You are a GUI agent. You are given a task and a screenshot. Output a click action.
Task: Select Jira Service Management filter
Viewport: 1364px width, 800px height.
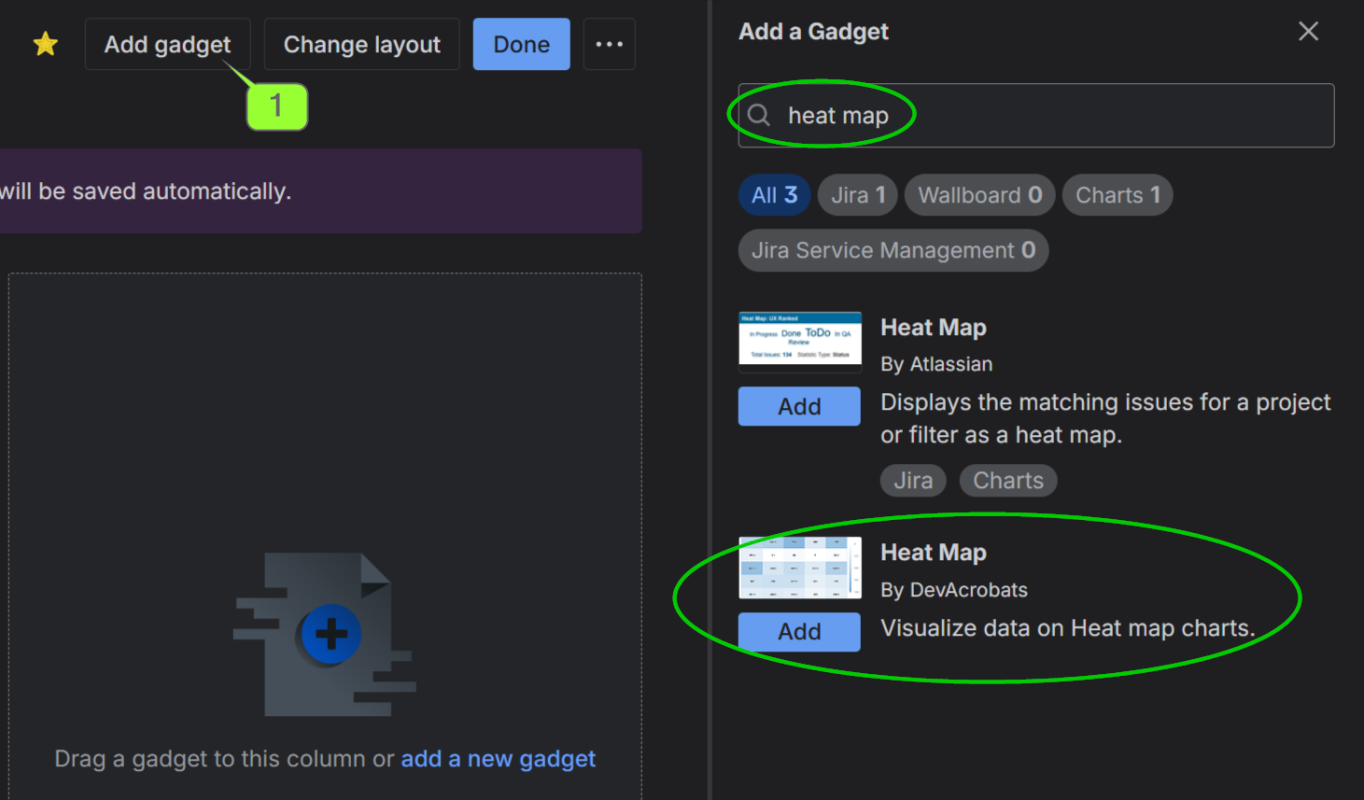point(893,250)
